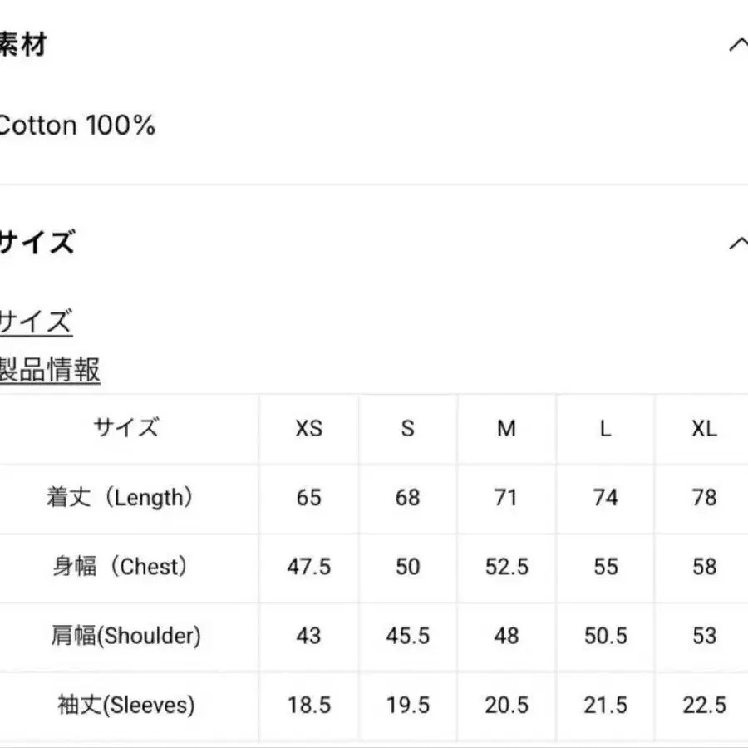Screen dimensions: 748x748
Task: Open the underlined サイズ link
Action: pos(36,321)
